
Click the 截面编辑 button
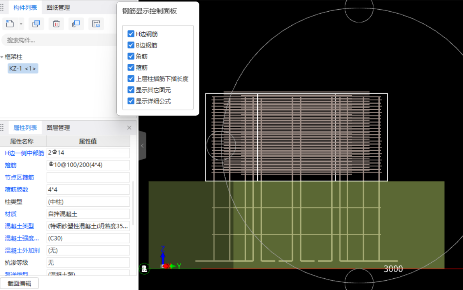point(19,283)
